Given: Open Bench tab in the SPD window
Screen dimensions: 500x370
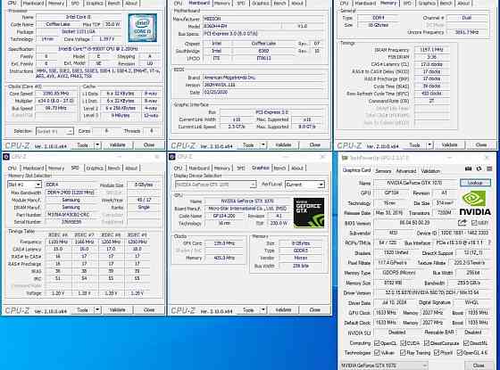Looking at the screenshot, I should (x=114, y=168).
